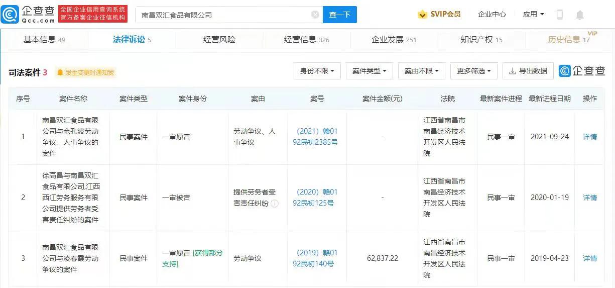Open the 案由不限 filter dropdown
Image resolution: width=615 pixels, height=288 pixels.
[x=422, y=71]
